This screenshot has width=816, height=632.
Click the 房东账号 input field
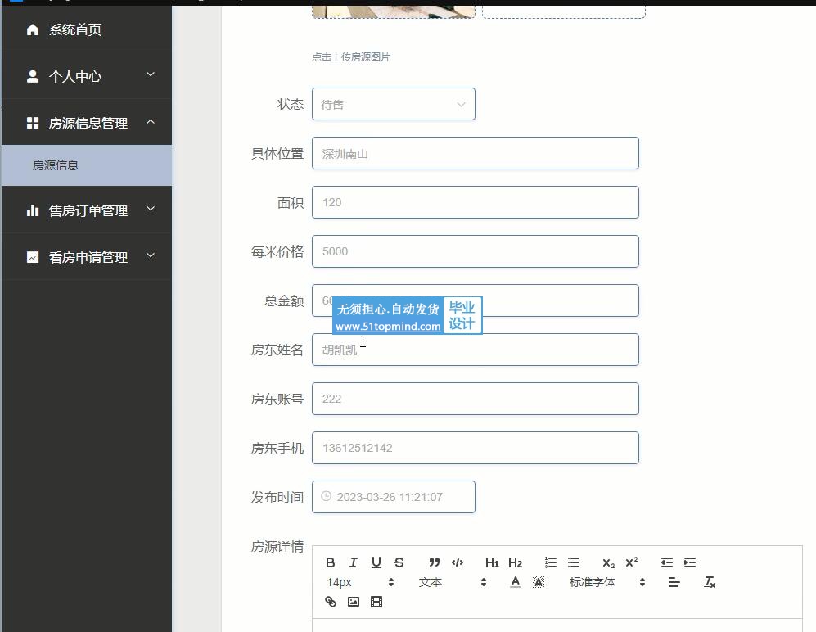[476, 399]
